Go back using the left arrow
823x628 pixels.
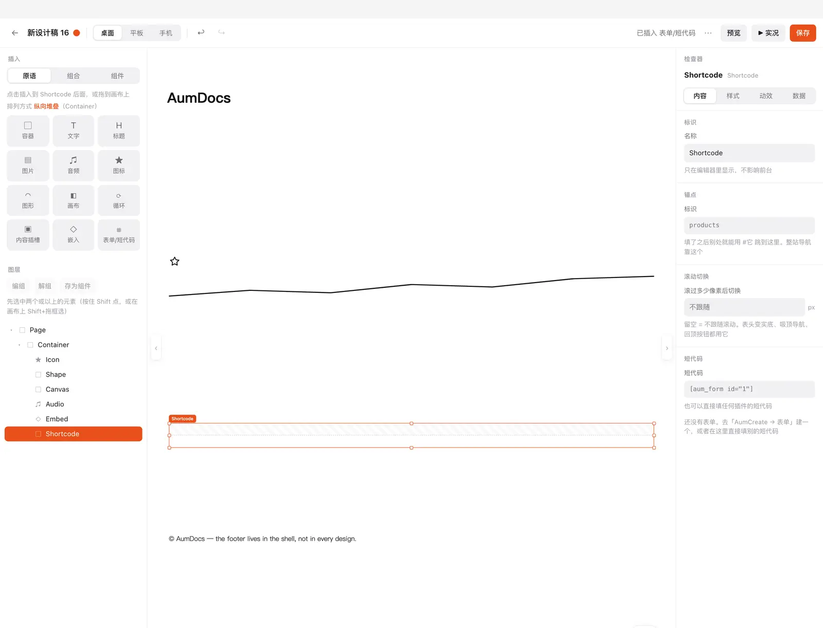15,33
